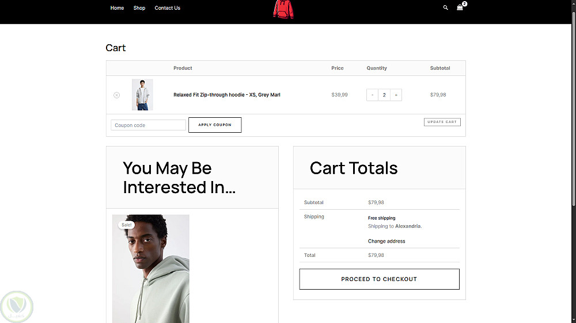
Task: Click the hoodie product thumbnail in cart
Action: 142,95
